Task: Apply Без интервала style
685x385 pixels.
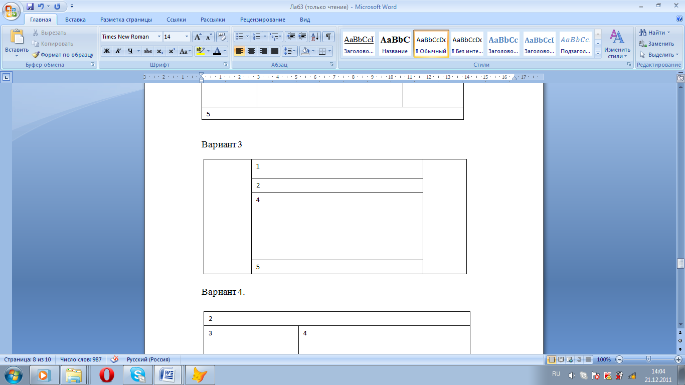Action: pyautogui.click(x=467, y=44)
